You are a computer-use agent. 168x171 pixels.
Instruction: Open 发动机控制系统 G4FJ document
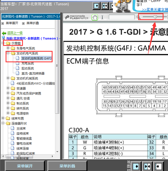tap(36, 58)
